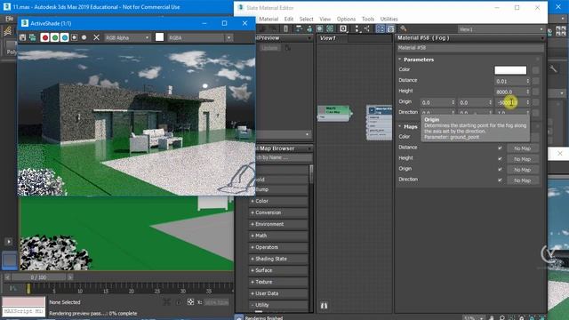The image size is (569, 320).
Task: Click the binoculars search icon in View1
Action: [324, 306]
